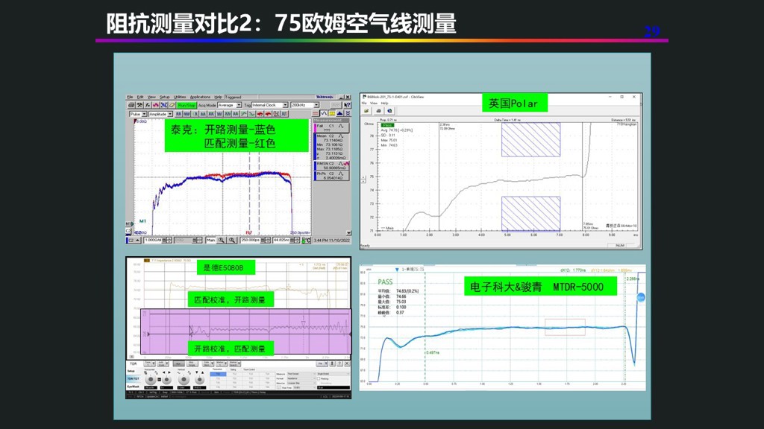Viewport: 764px width, 429px height.
Task: Open the C2 channel selector in Tektronix status bar
Action: (x=134, y=241)
